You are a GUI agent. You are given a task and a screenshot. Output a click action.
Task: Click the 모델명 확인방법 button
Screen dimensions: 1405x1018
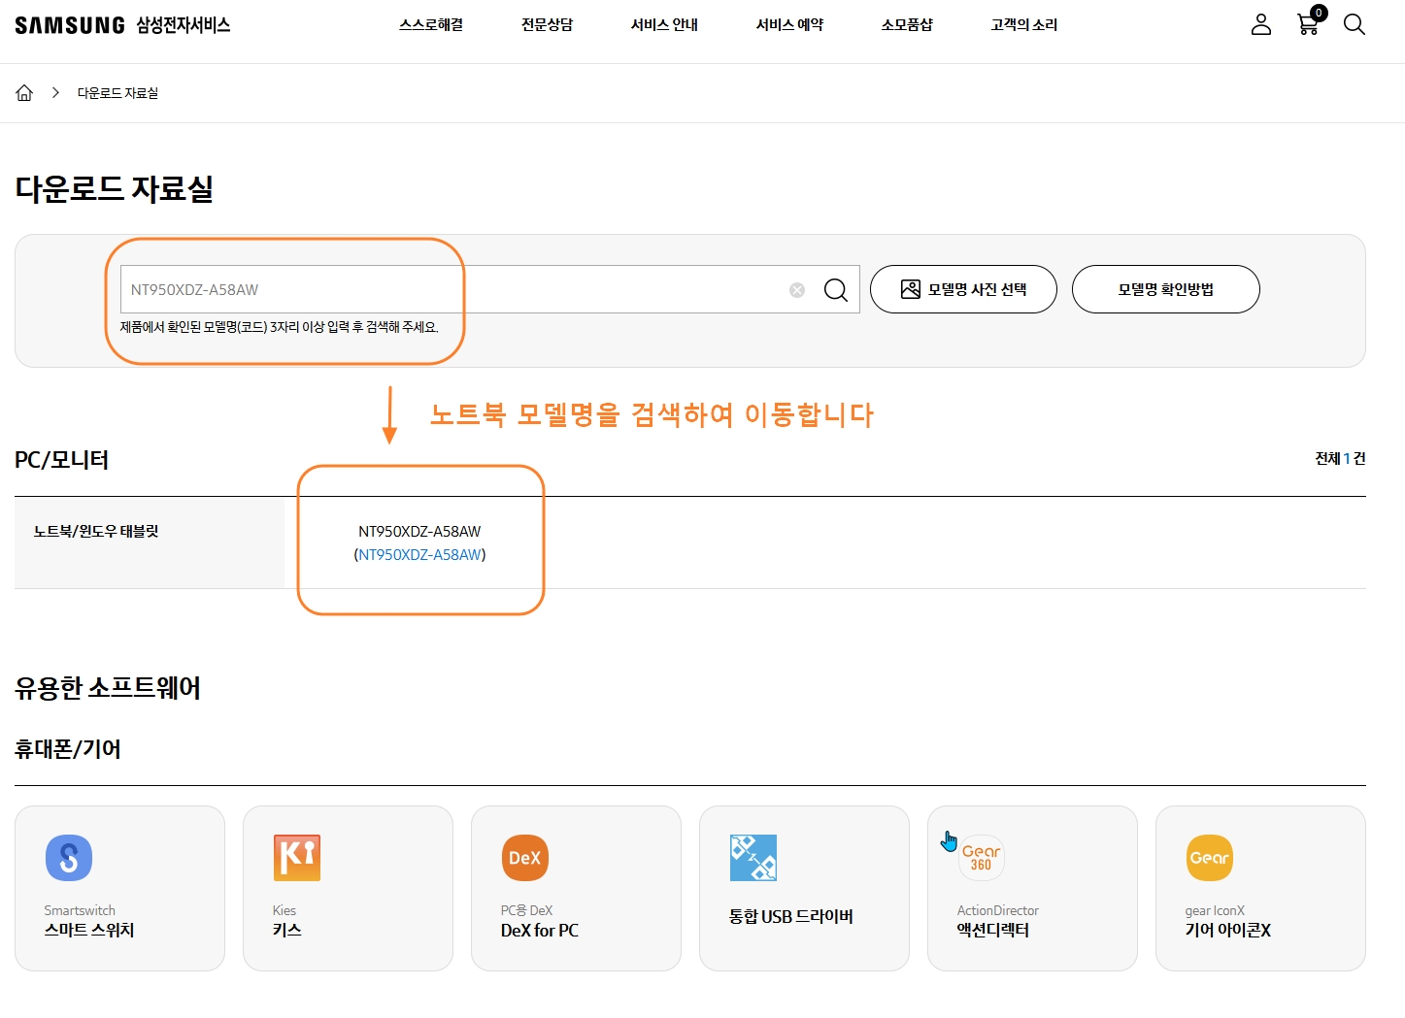click(1164, 288)
